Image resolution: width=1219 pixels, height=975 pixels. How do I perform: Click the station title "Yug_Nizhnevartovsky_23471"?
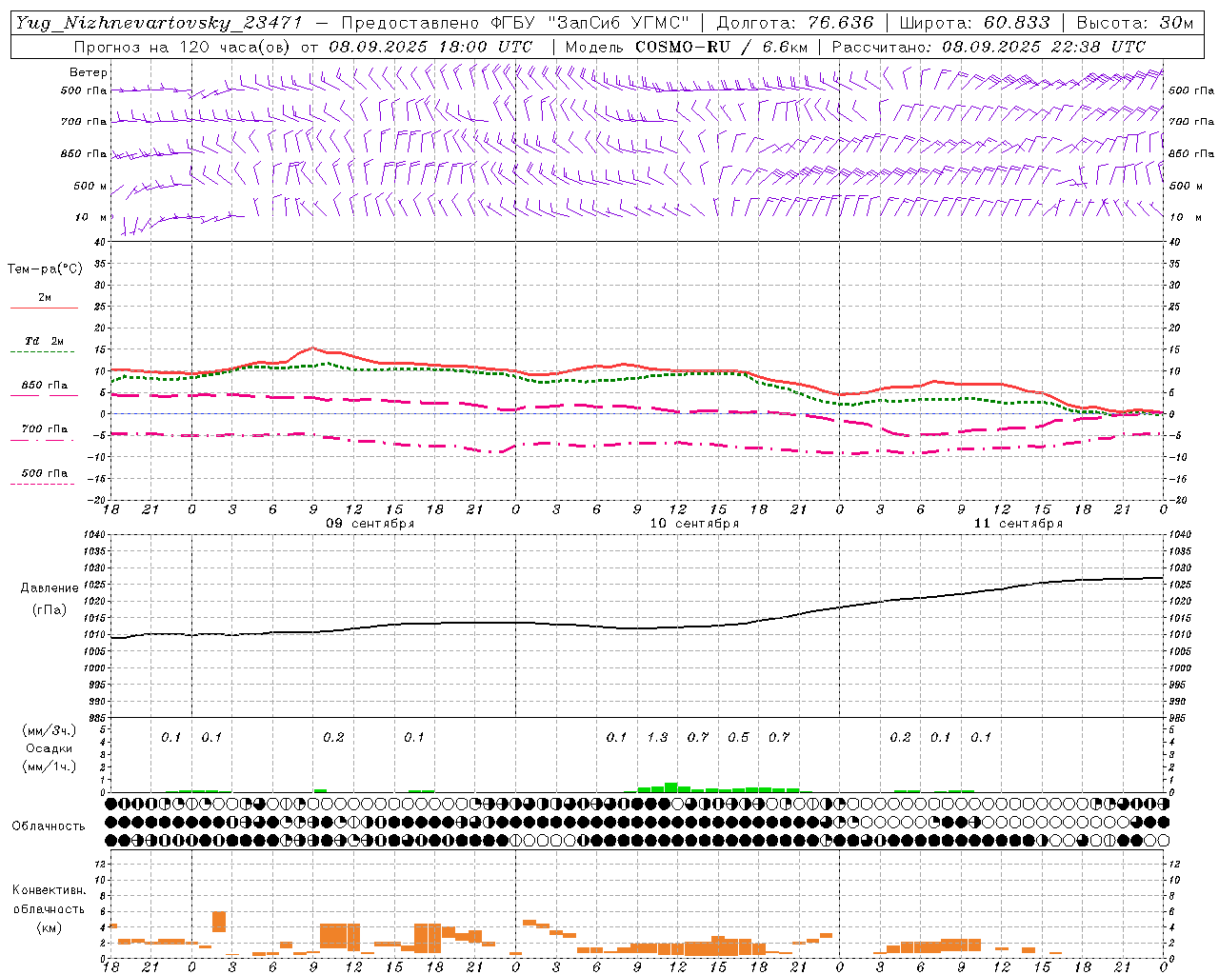(159, 24)
